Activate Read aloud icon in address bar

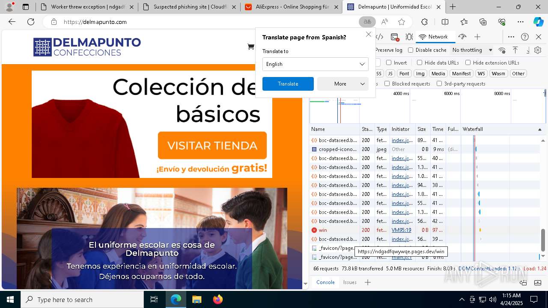384,22
